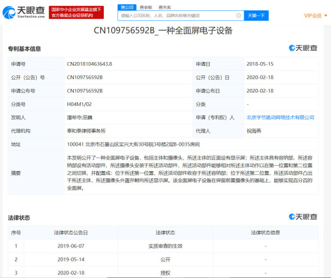Open the TianYanCha logo homepage

pyautogui.click(x=24, y=12)
